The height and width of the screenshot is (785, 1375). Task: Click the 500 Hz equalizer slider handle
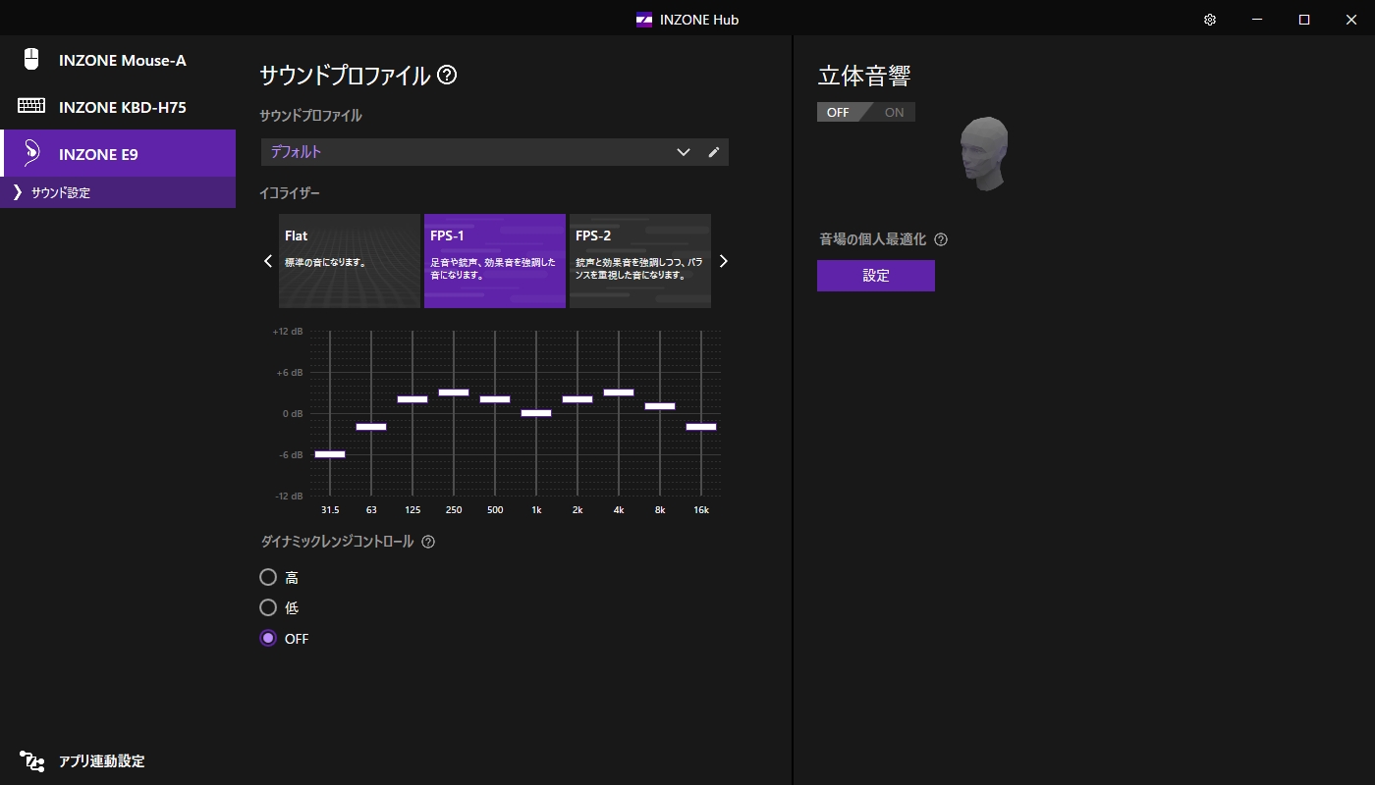[x=495, y=399]
